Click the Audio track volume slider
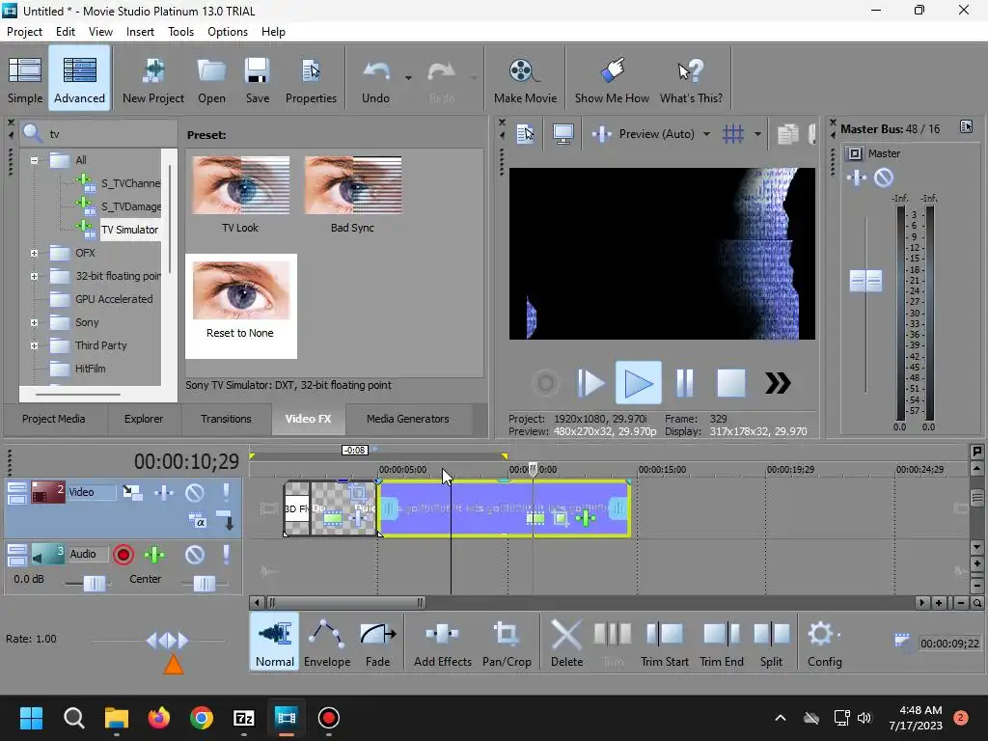Screen dimensions: 988x741 click(x=95, y=584)
